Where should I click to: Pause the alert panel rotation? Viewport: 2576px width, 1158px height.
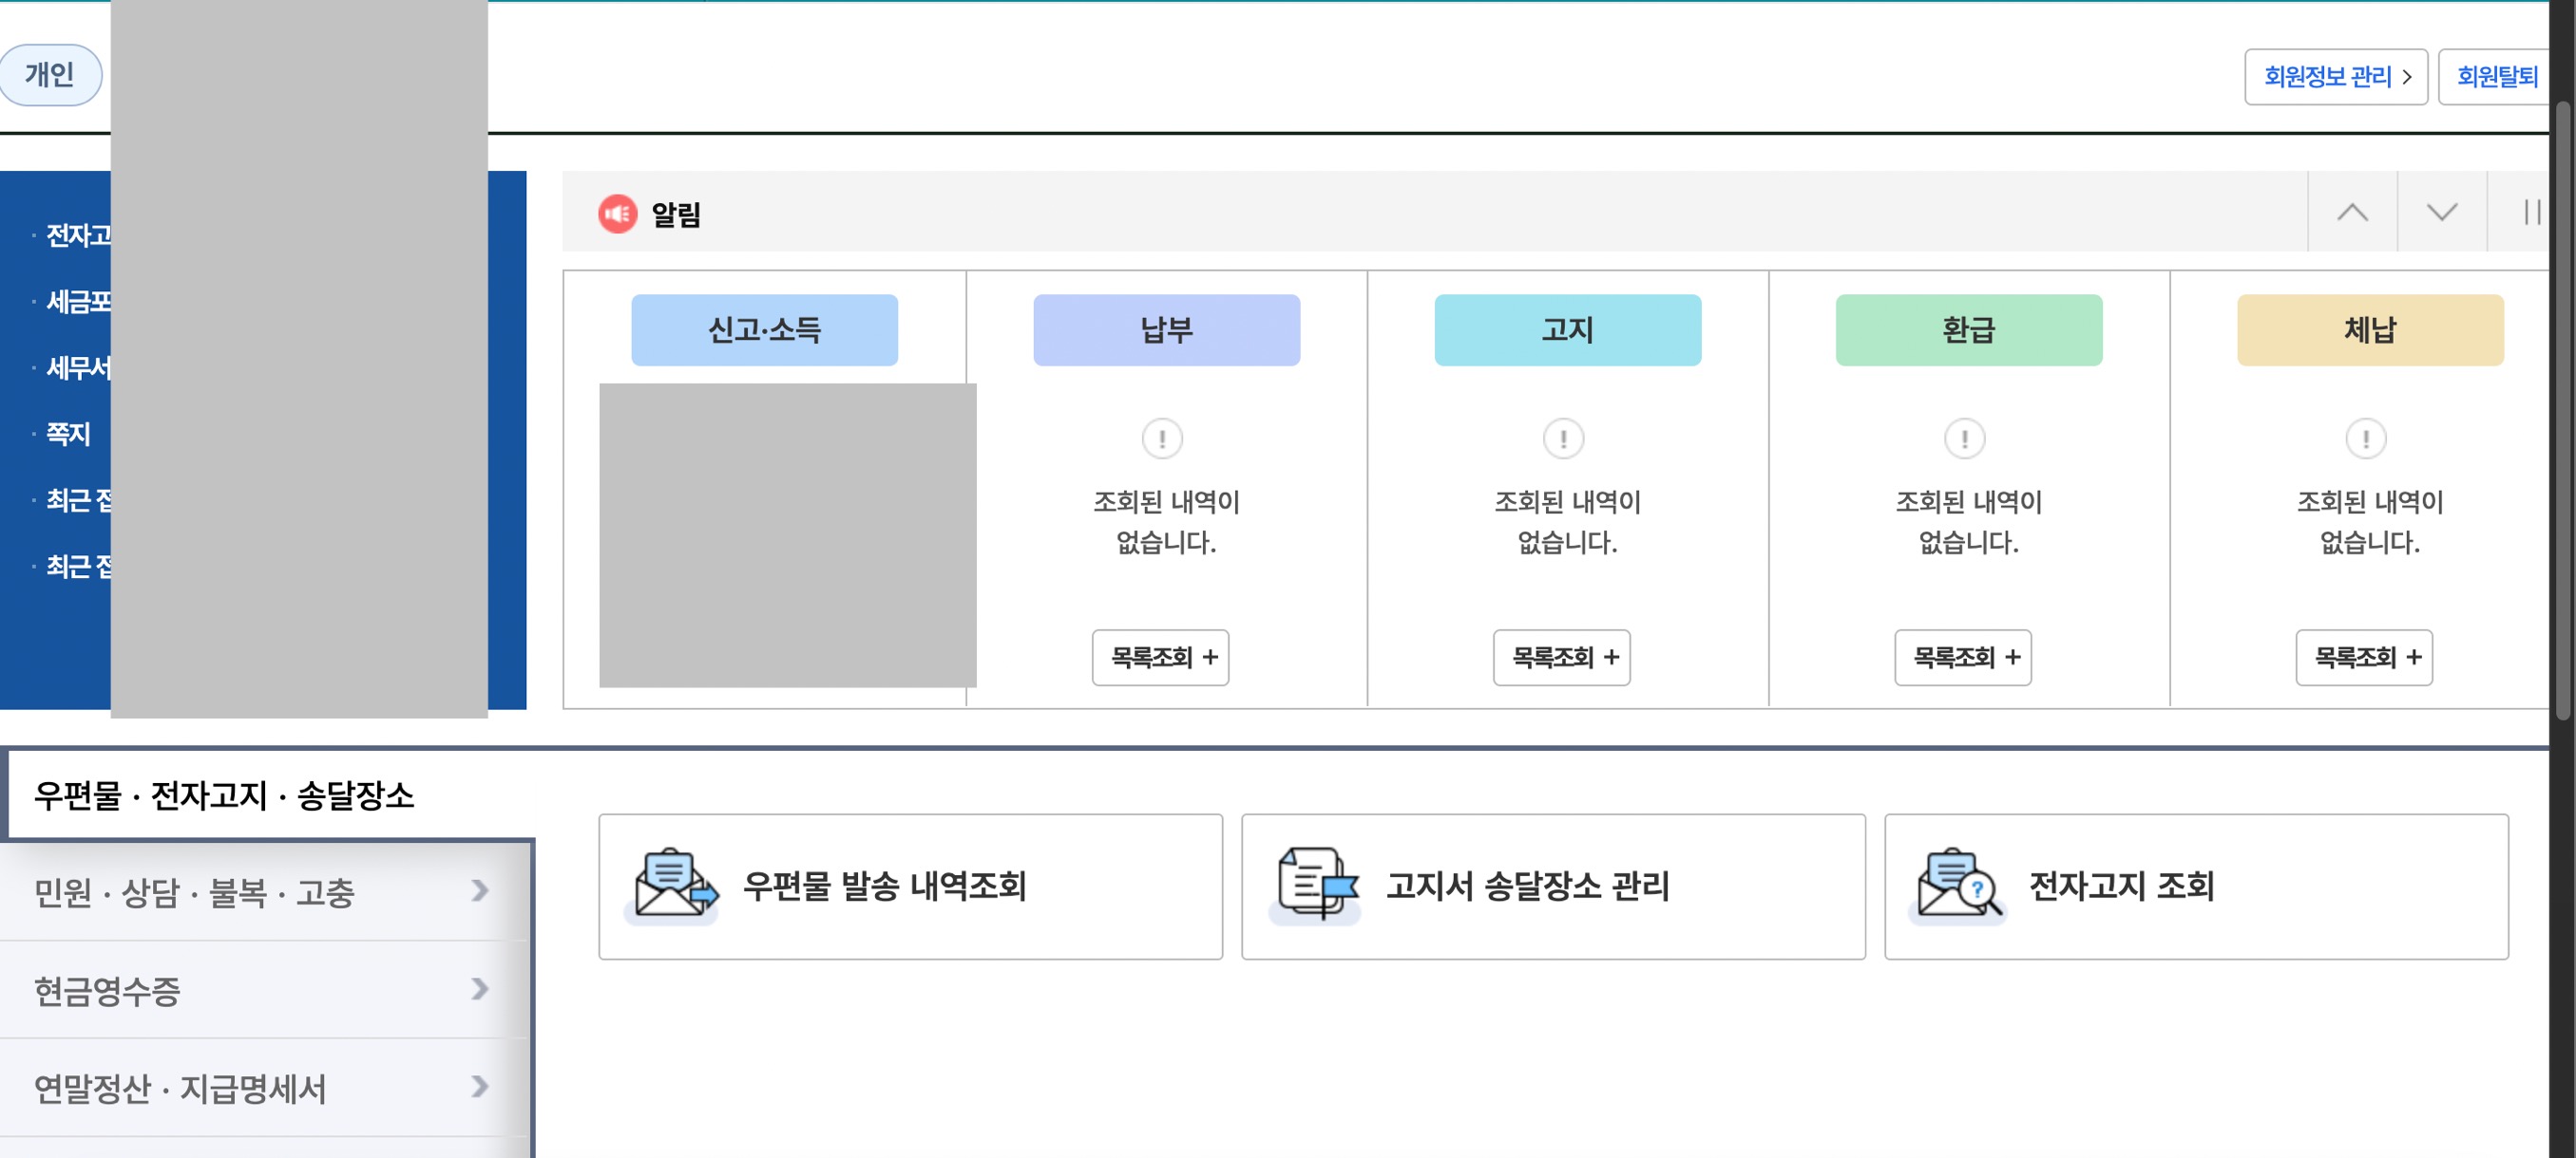point(2531,213)
